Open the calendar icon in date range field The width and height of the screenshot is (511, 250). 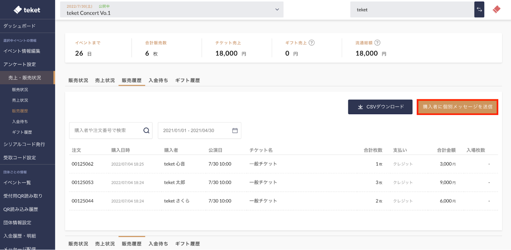tap(235, 130)
